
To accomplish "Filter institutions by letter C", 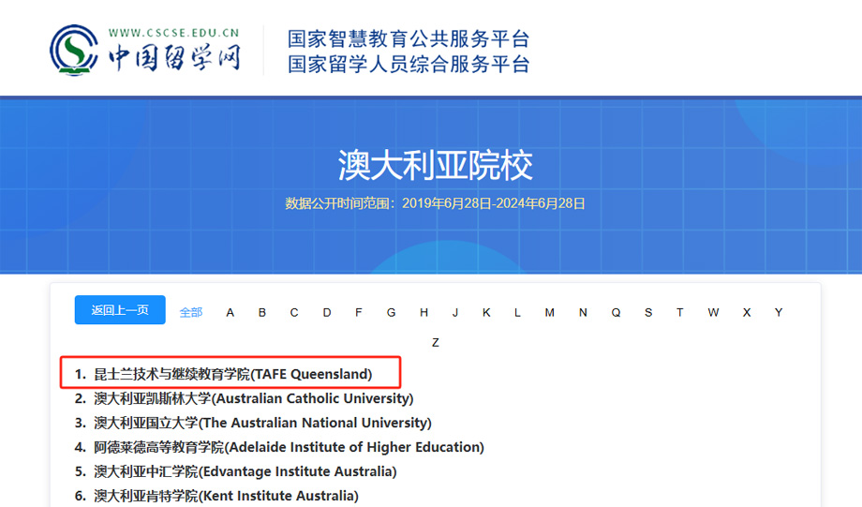I will 294,312.
